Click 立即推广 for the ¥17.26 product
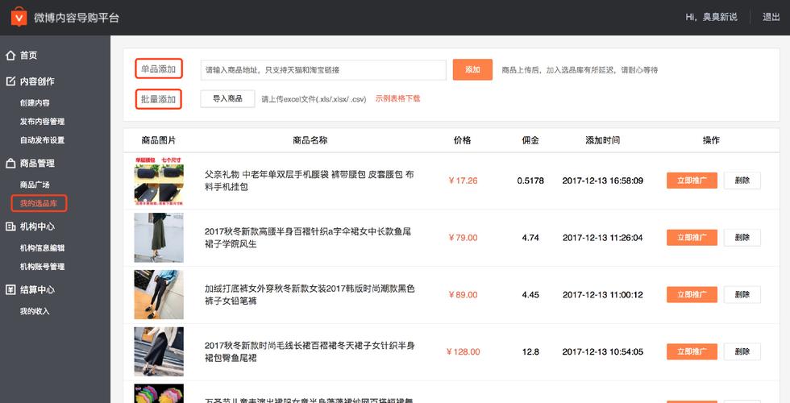This screenshot has height=403, width=790. click(692, 181)
